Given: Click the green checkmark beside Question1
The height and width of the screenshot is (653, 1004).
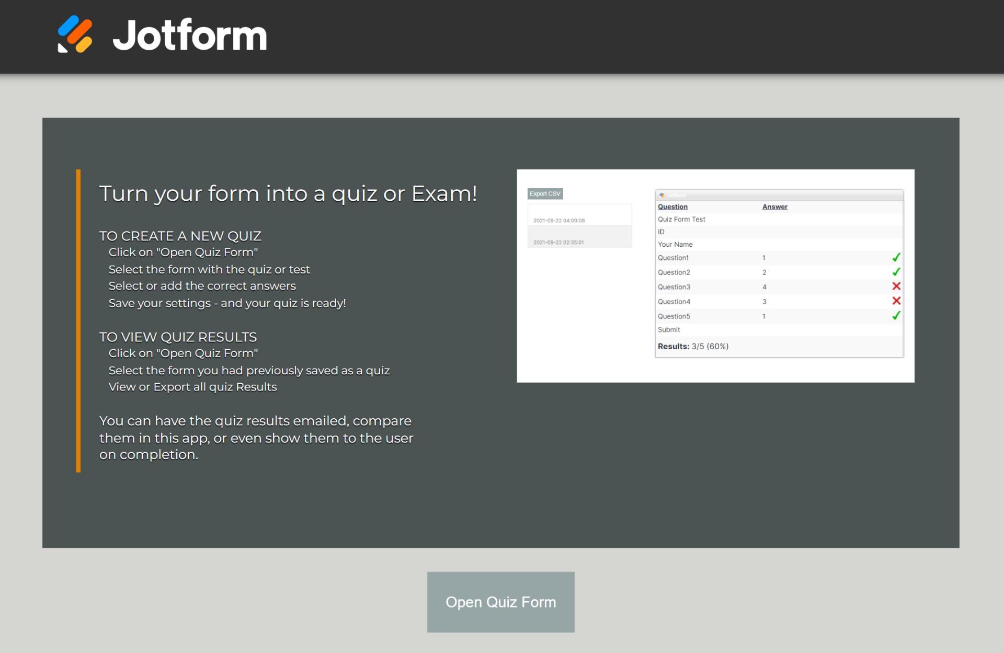Looking at the screenshot, I should (896, 257).
